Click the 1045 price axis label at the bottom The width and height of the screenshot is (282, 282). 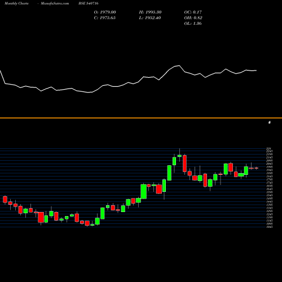[270, 227]
